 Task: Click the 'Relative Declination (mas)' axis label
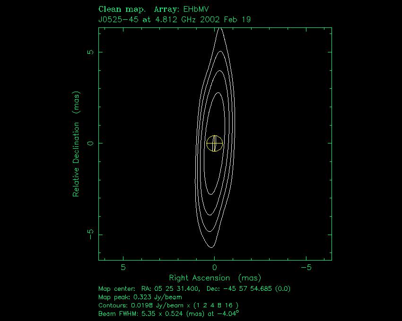click(x=76, y=144)
